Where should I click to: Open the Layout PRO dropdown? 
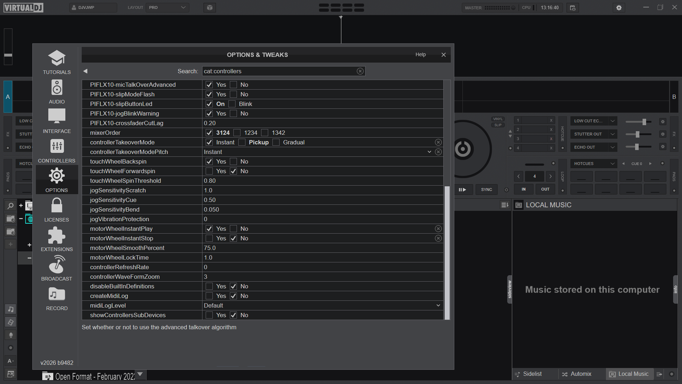tap(167, 7)
